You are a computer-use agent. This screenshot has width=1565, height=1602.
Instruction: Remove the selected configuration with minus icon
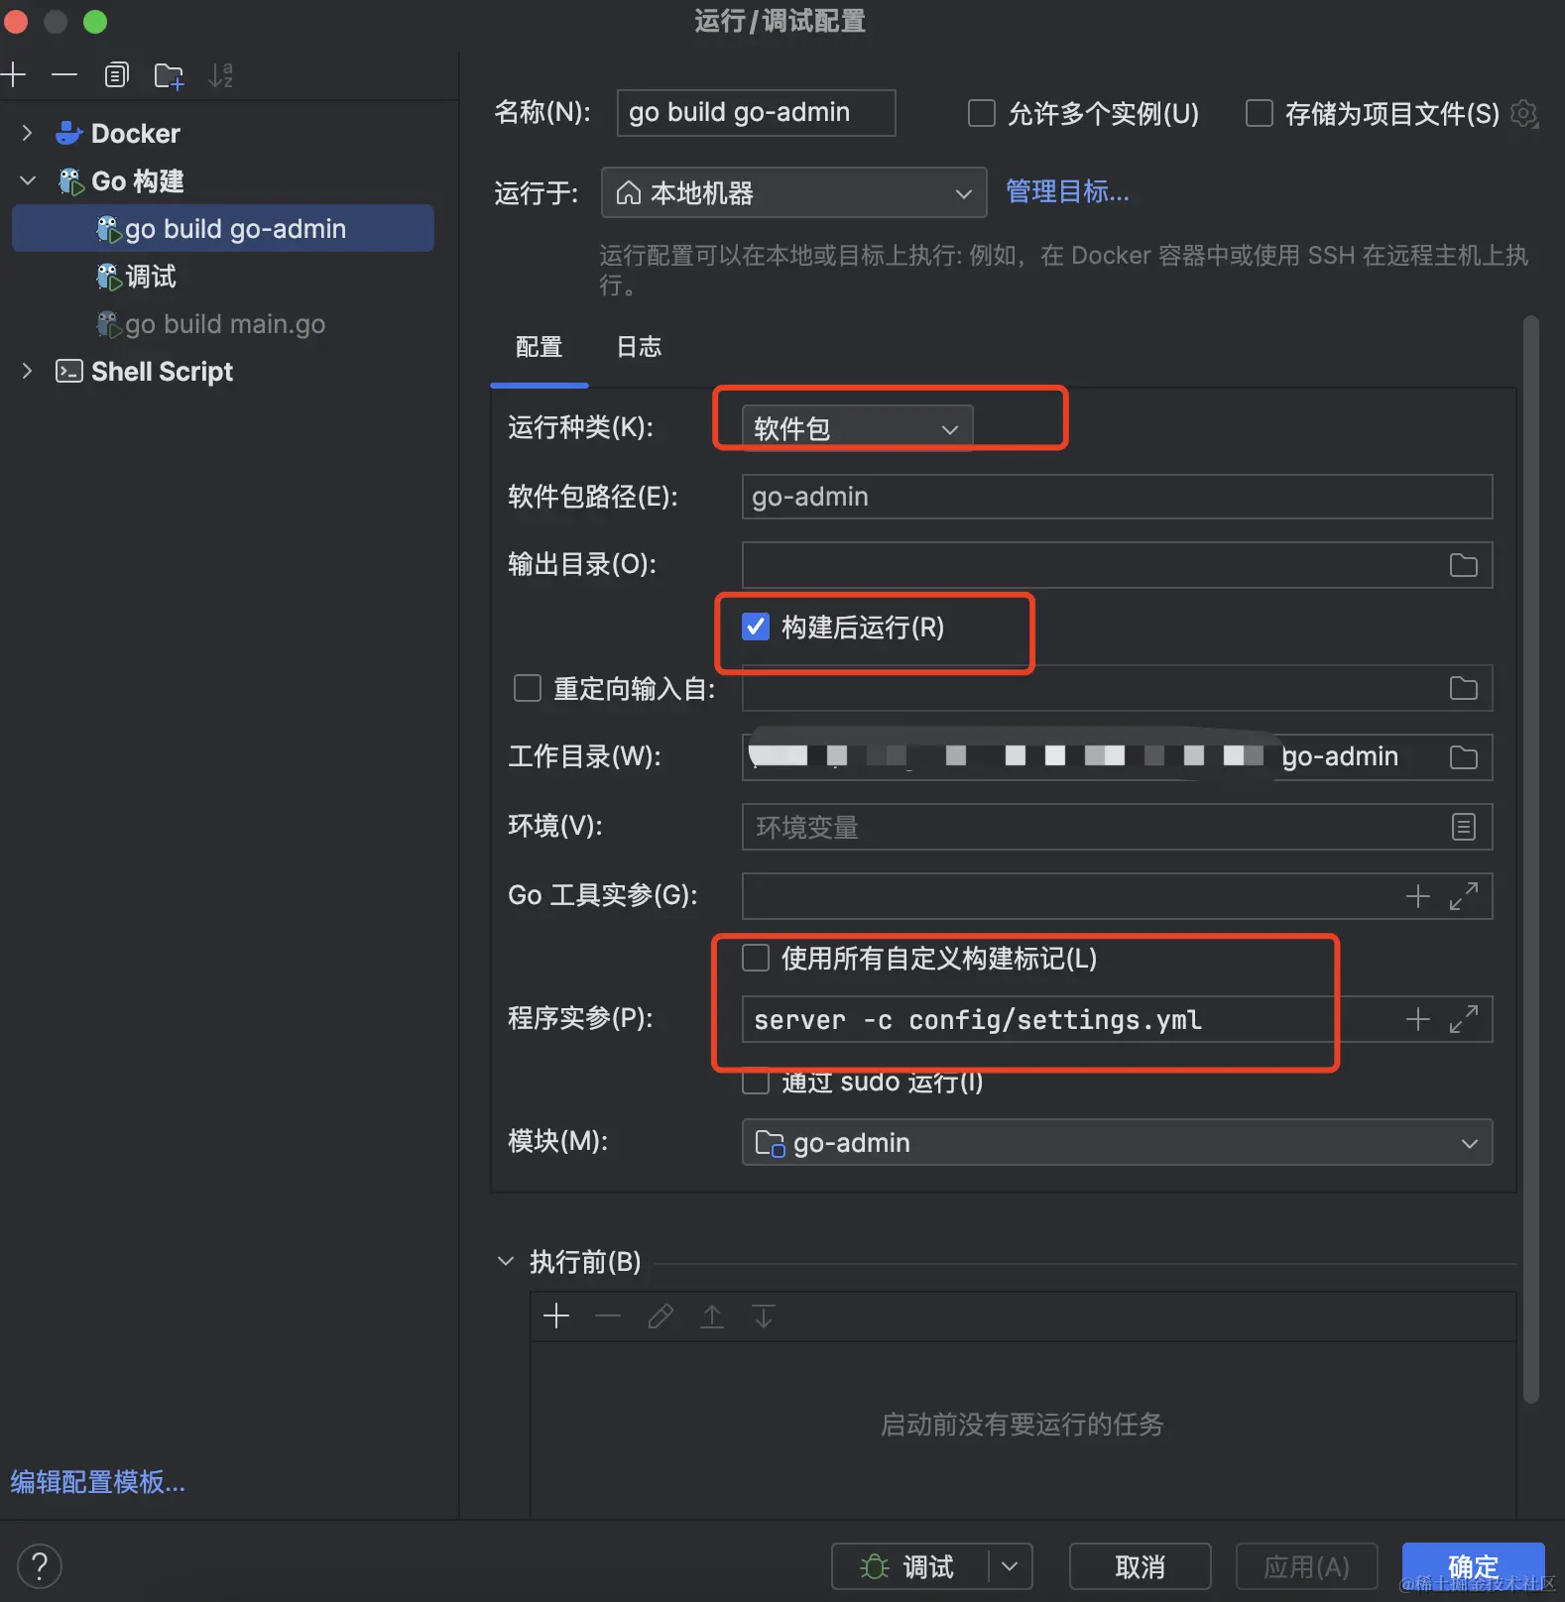[64, 75]
